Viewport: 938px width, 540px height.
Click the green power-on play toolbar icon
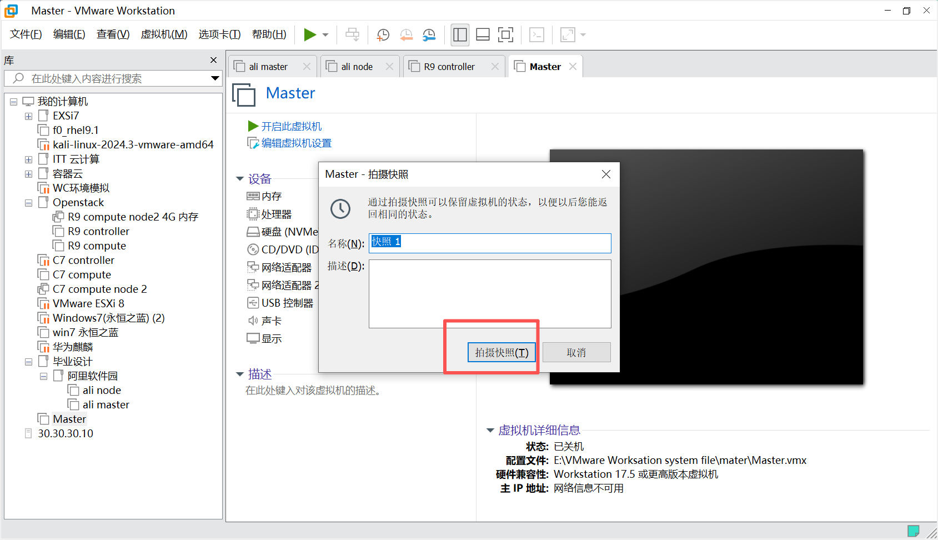310,35
